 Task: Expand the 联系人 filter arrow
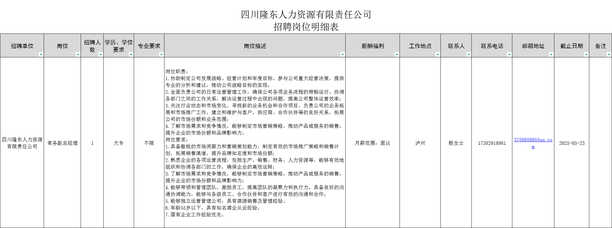pyautogui.click(x=469, y=55)
